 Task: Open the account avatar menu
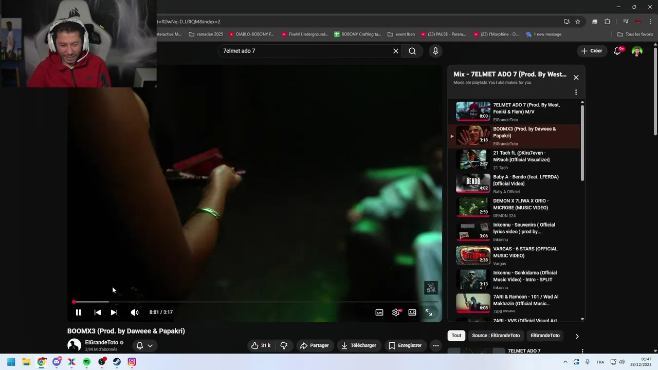637,51
